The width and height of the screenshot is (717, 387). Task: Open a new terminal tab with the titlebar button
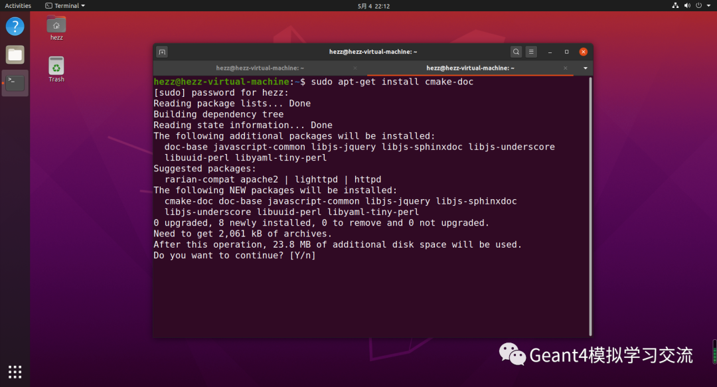click(x=162, y=52)
